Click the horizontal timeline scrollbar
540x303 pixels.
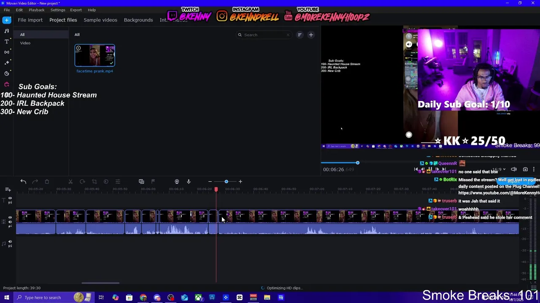tap(100, 283)
